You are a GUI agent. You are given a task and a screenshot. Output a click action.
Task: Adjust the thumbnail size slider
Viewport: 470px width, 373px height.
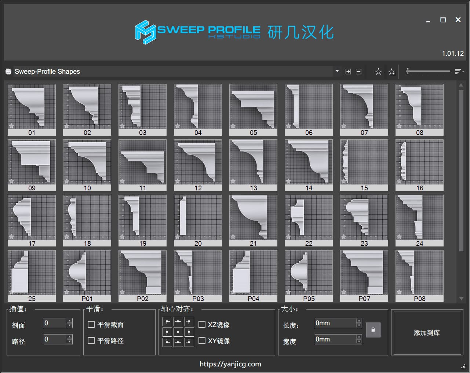click(x=428, y=71)
